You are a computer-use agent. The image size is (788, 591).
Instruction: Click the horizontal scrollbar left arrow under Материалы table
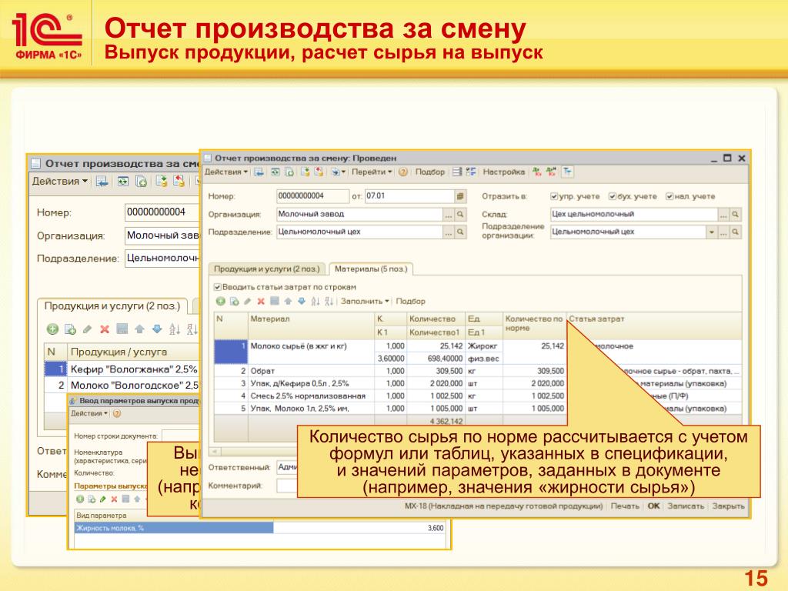point(214,451)
